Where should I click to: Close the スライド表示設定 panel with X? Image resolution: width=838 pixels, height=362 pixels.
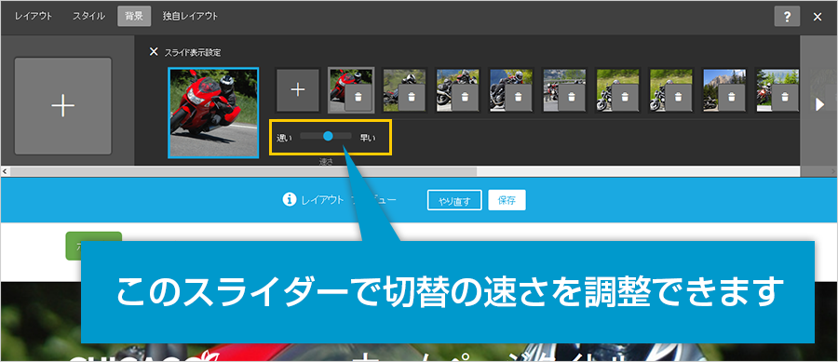(154, 52)
